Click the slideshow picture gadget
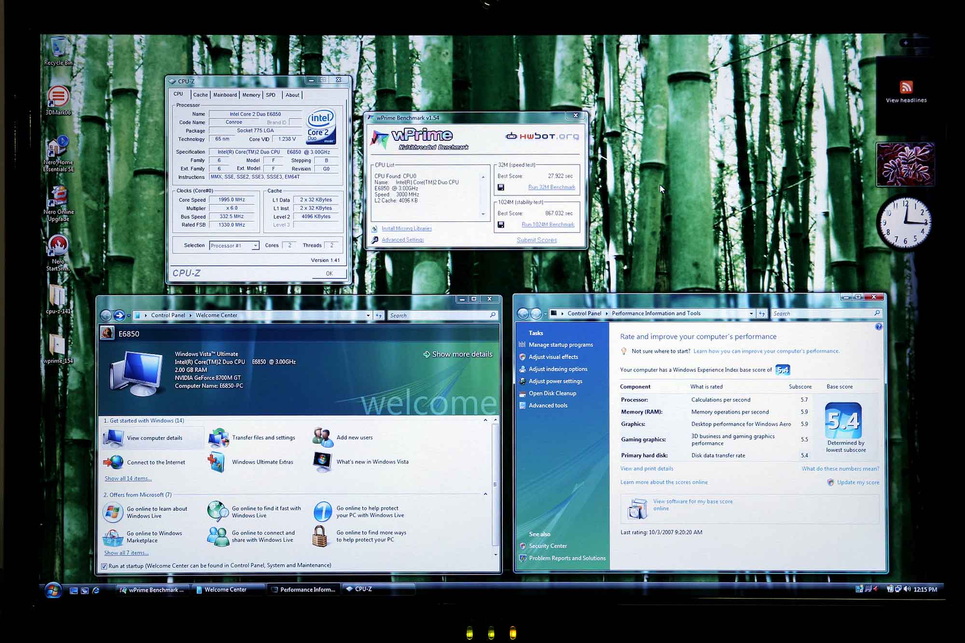Screen dimensions: 965x643 [905, 164]
